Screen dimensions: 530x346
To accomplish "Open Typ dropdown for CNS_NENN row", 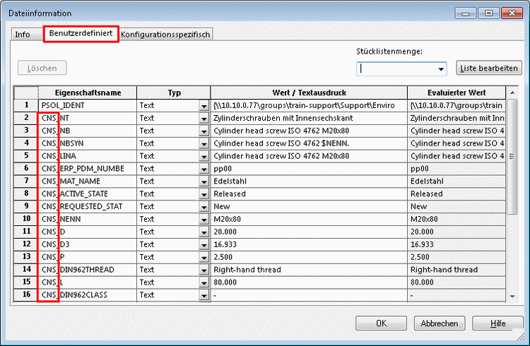I will [x=204, y=220].
